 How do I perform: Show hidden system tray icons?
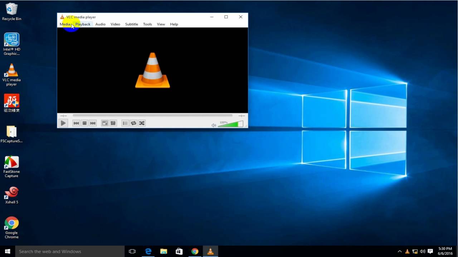(x=400, y=251)
